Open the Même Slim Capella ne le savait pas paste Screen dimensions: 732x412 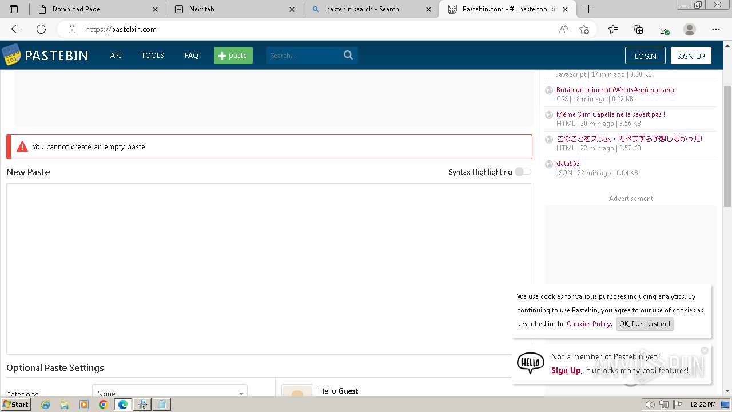(611, 114)
